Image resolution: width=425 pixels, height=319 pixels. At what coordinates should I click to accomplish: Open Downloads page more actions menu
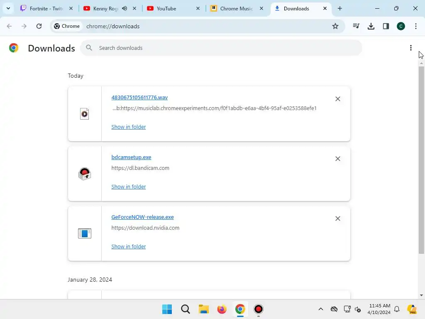[411, 48]
